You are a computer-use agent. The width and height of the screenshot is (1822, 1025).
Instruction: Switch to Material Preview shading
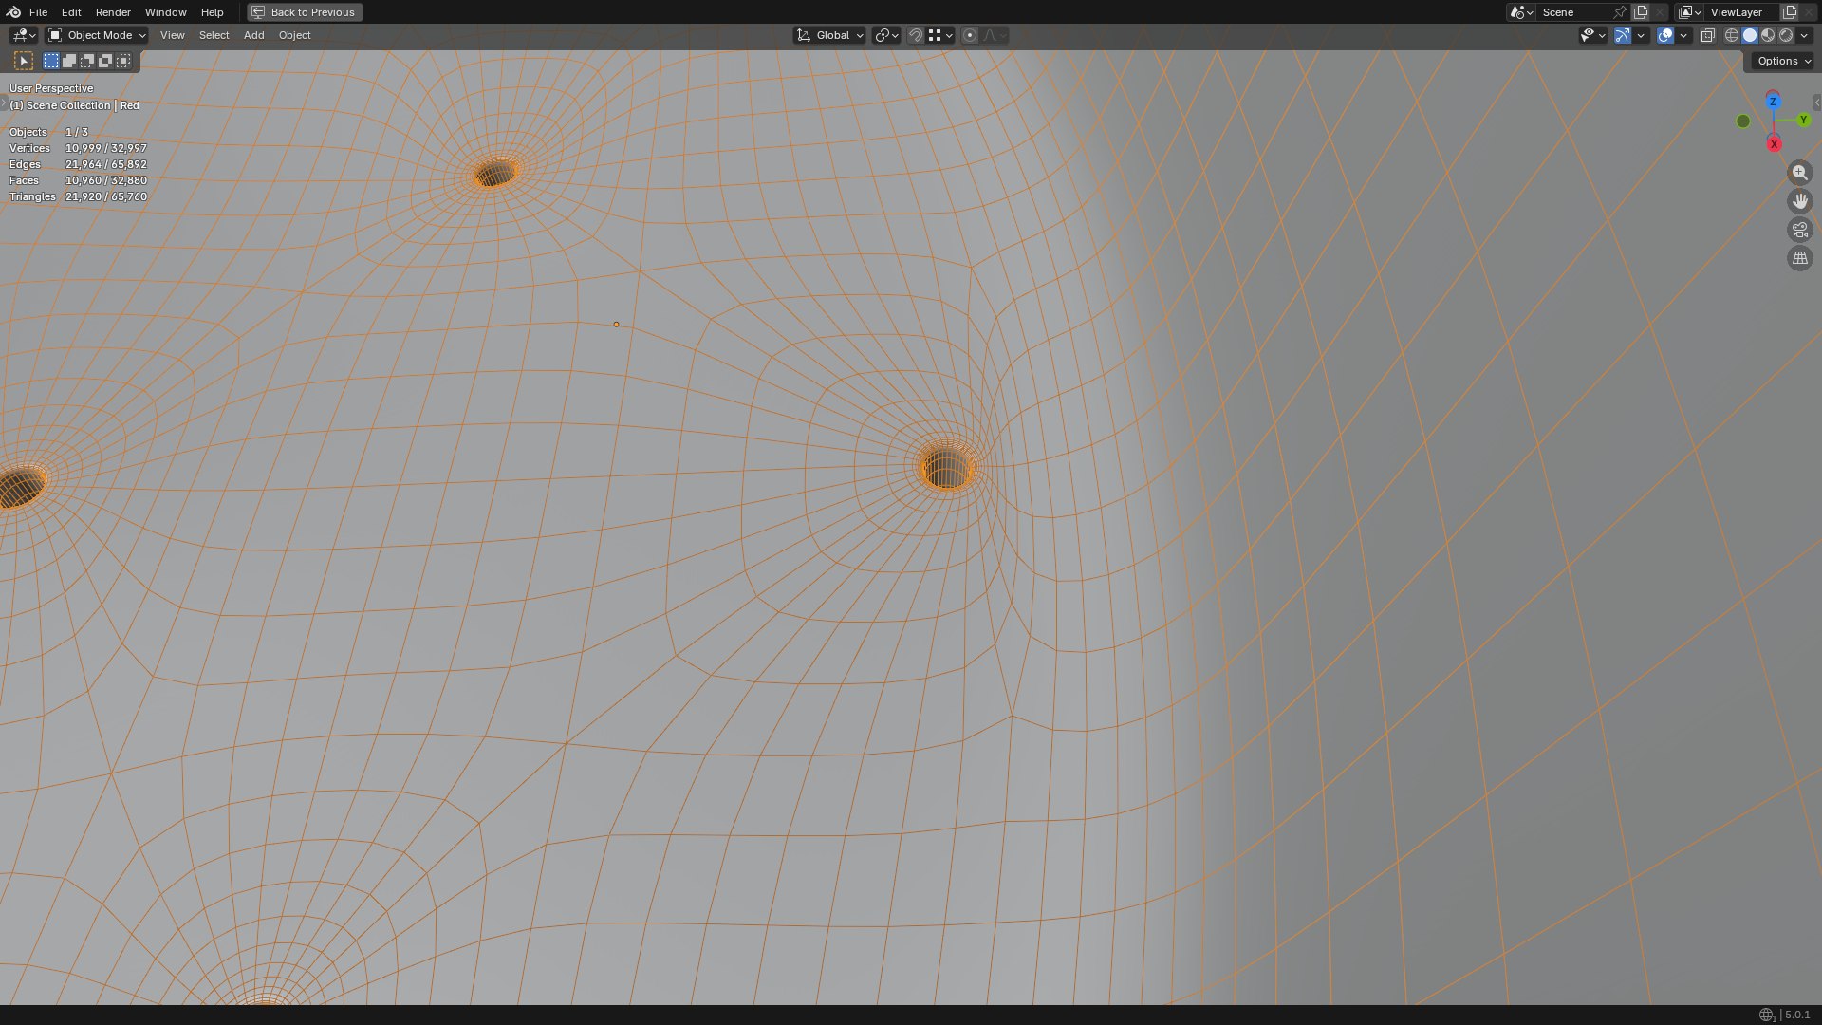pyautogui.click(x=1768, y=35)
